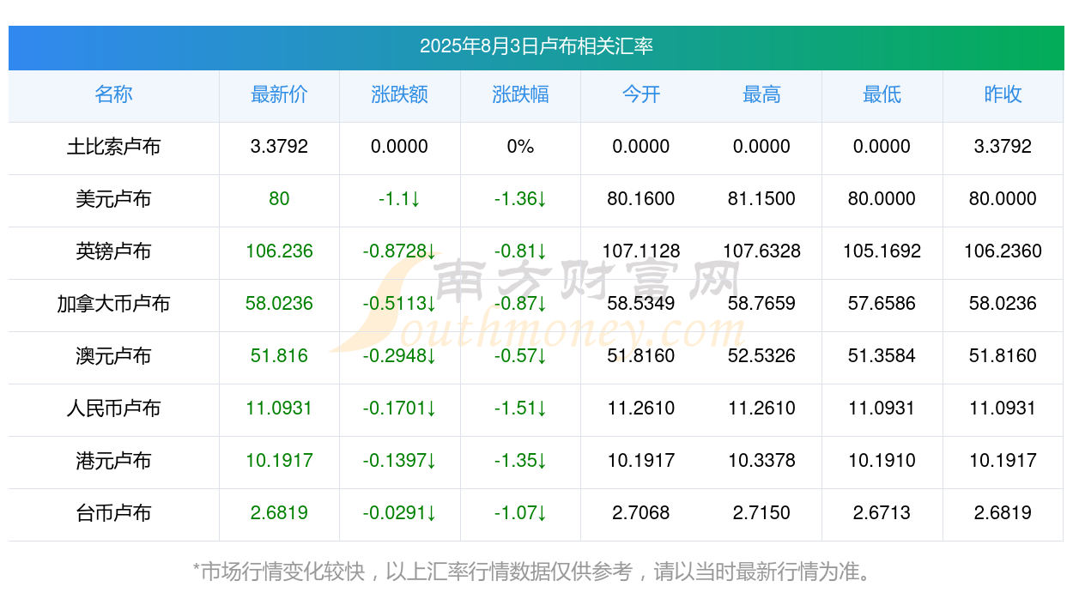The width and height of the screenshot is (1073, 599).
Task: Select latest price 3.3792 for 土比索卢布
Action: 279,147
